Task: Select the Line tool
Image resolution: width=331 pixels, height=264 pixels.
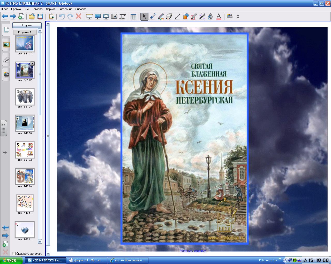Action: (177, 16)
